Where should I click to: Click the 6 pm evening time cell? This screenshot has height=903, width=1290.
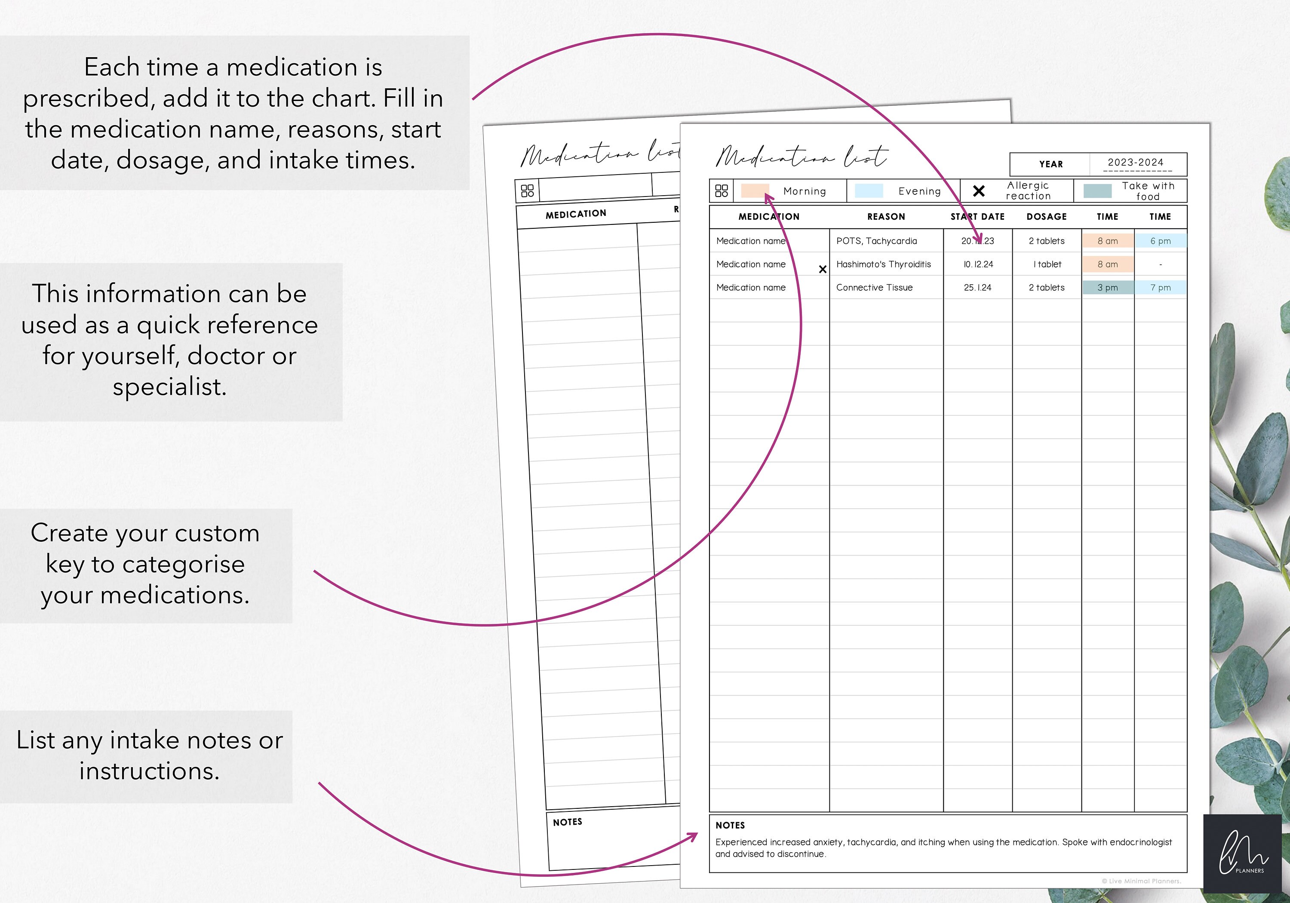pos(1160,240)
